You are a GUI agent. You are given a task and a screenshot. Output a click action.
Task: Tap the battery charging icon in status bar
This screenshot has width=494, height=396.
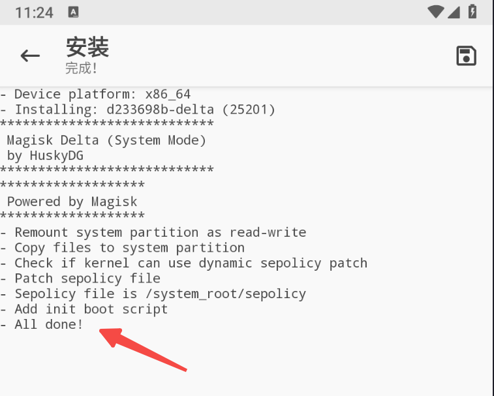pyautogui.click(x=472, y=12)
